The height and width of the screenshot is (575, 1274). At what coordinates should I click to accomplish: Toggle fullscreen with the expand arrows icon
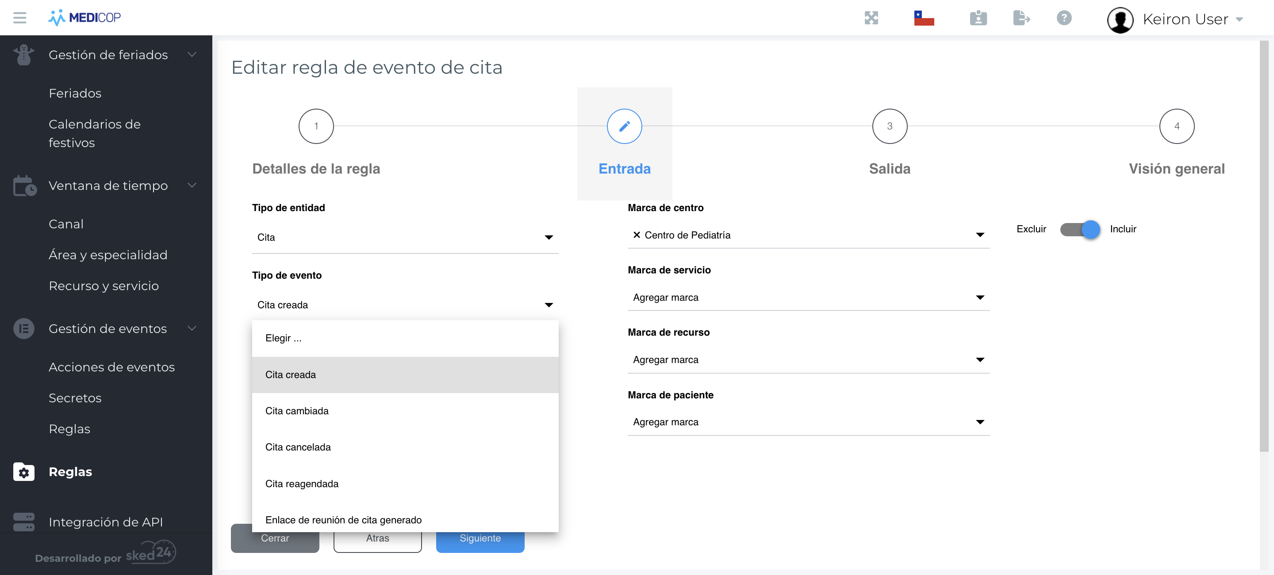[x=871, y=18]
